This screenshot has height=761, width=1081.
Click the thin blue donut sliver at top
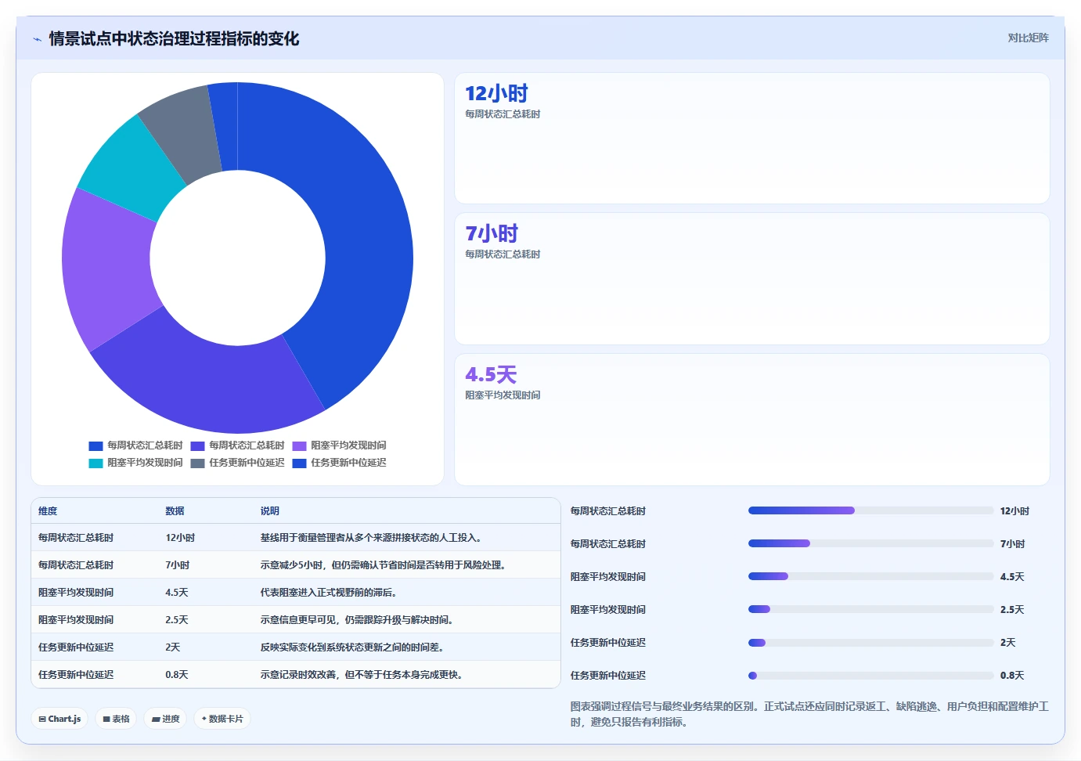[x=225, y=125]
